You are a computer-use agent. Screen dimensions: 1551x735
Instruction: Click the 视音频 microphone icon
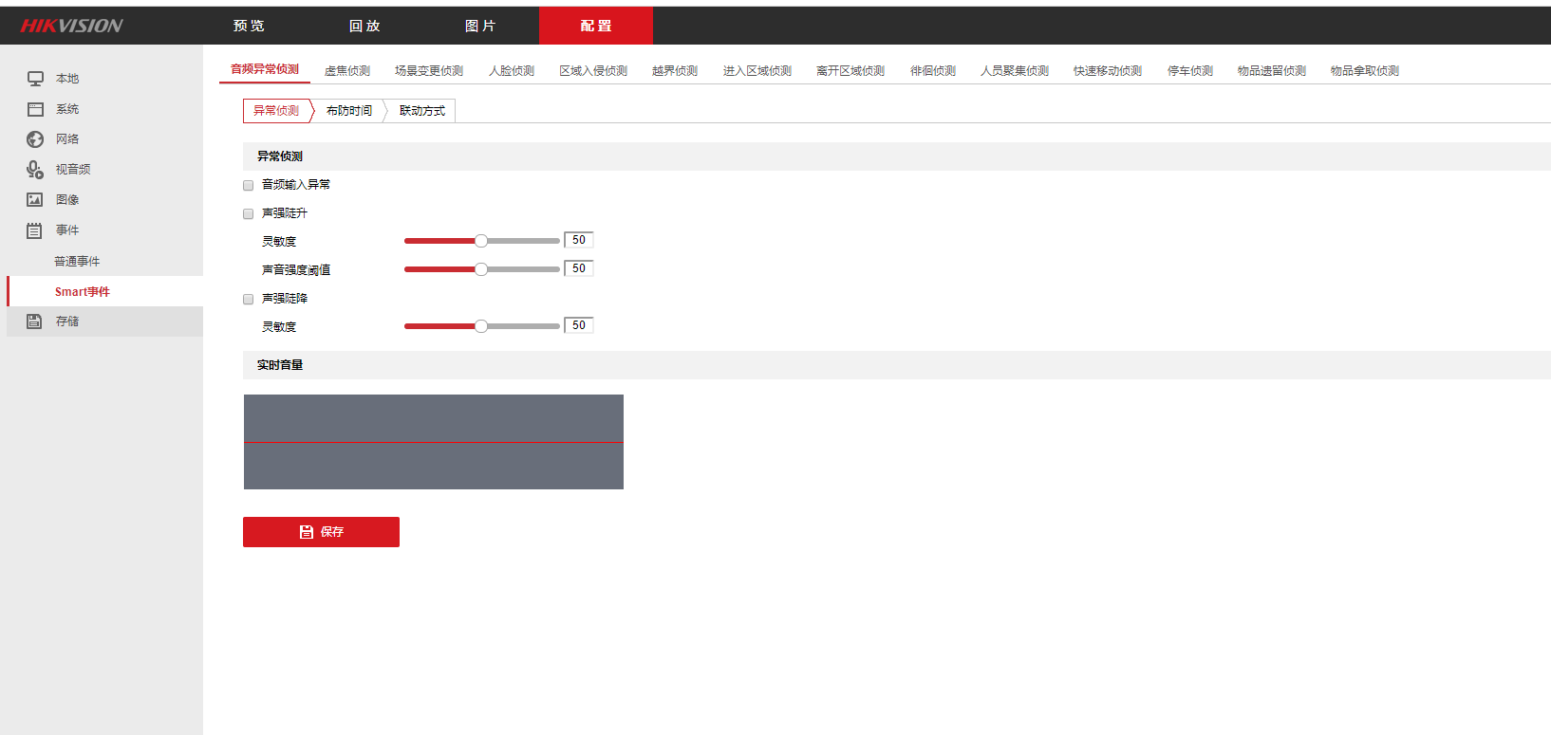click(x=35, y=170)
